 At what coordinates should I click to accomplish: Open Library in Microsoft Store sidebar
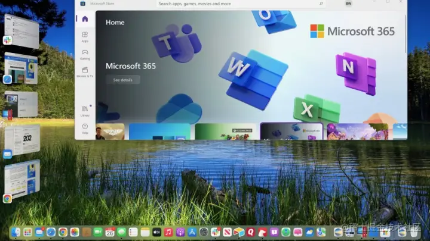[x=85, y=111]
